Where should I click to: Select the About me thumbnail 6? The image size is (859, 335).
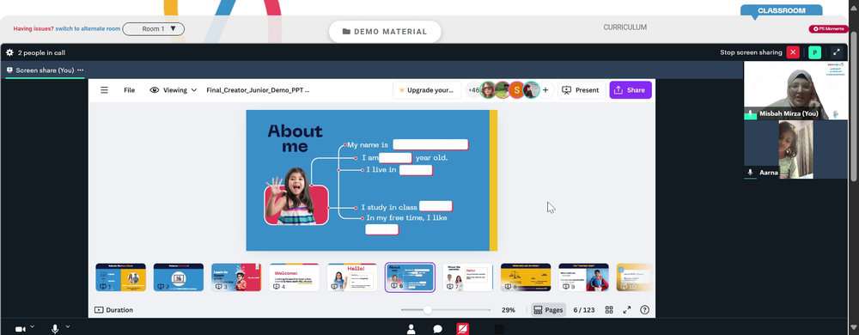click(410, 277)
